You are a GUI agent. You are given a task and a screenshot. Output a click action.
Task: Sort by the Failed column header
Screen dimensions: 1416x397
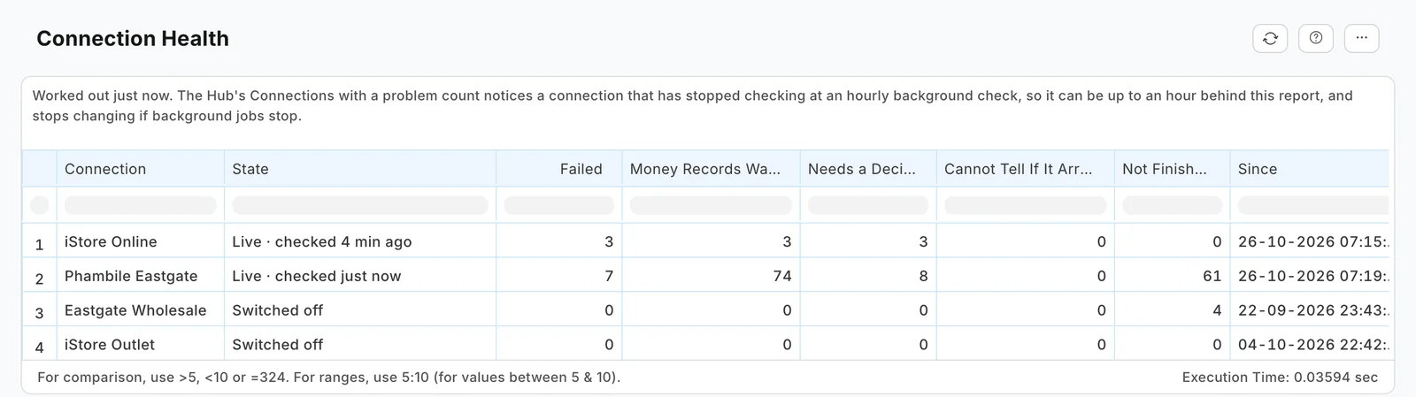pos(558,169)
